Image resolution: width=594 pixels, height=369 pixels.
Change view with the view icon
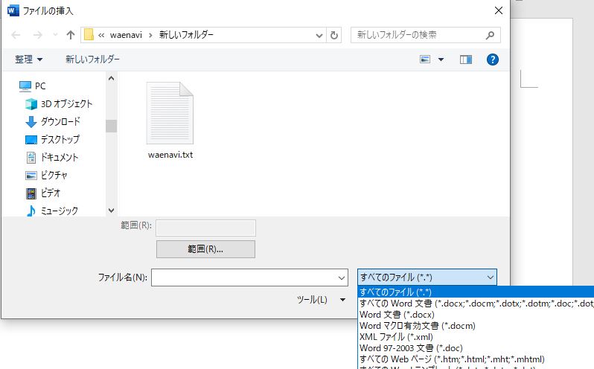[425, 60]
